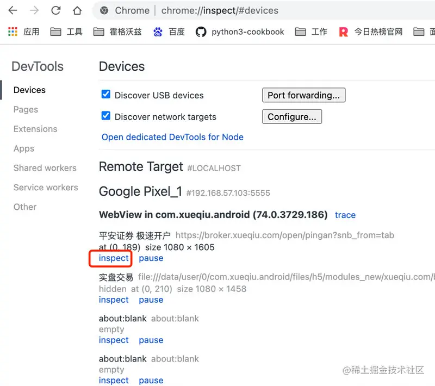
Task: Pause the 实盘交易 page
Action: pos(151,300)
